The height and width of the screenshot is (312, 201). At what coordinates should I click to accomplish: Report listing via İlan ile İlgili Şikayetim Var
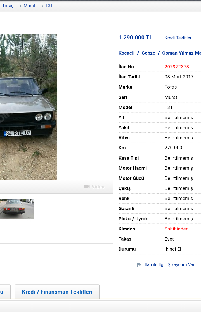pyautogui.click(x=169, y=264)
